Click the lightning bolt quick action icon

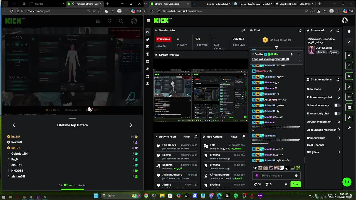349,66
